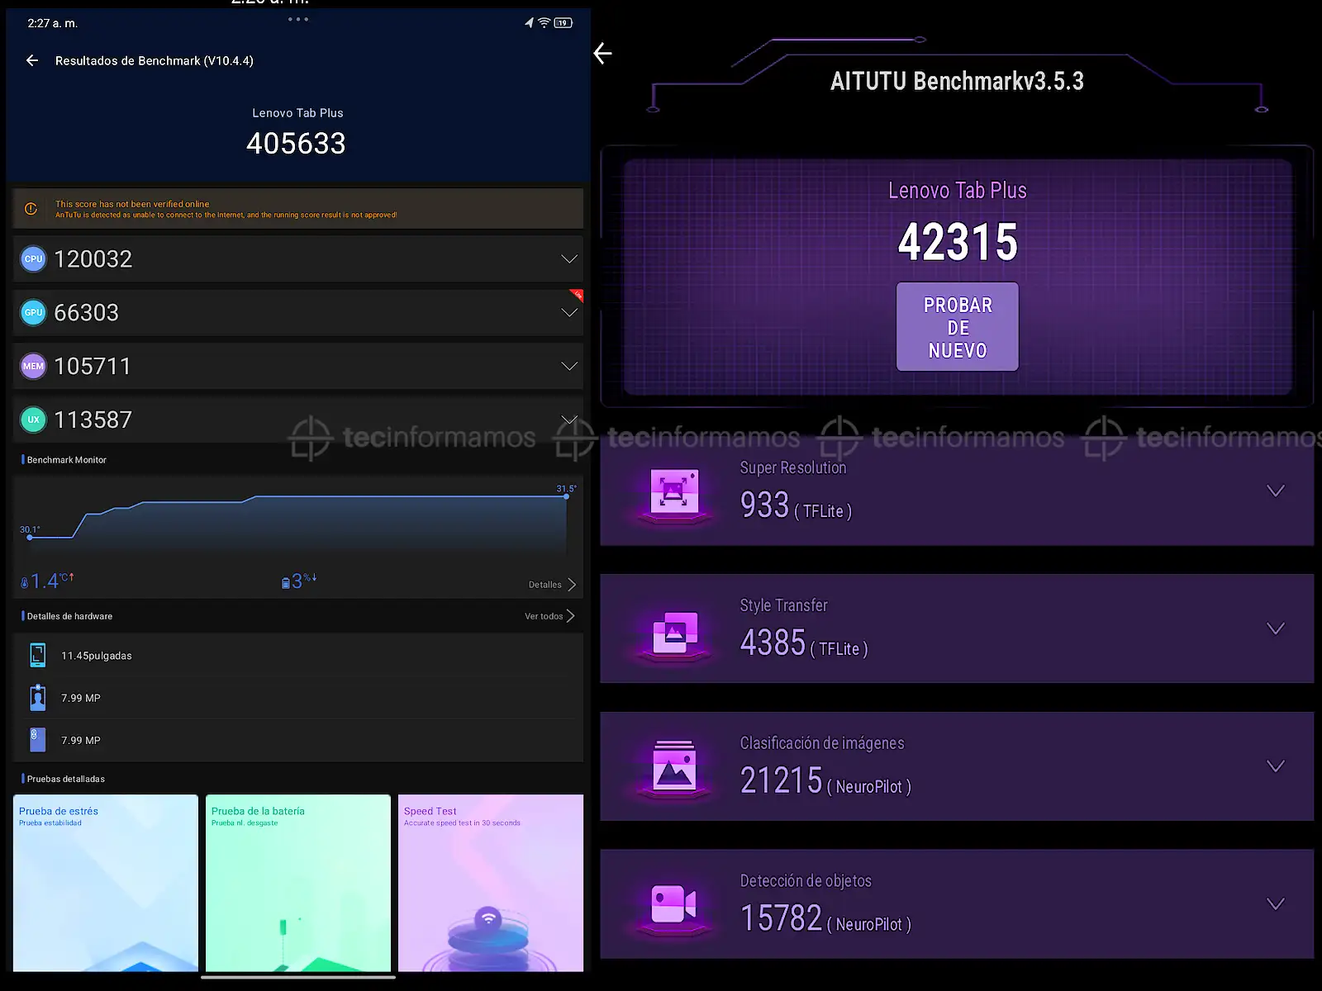This screenshot has width=1322, height=991.
Task: Open the Speed Test card
Action: point(491,882)
